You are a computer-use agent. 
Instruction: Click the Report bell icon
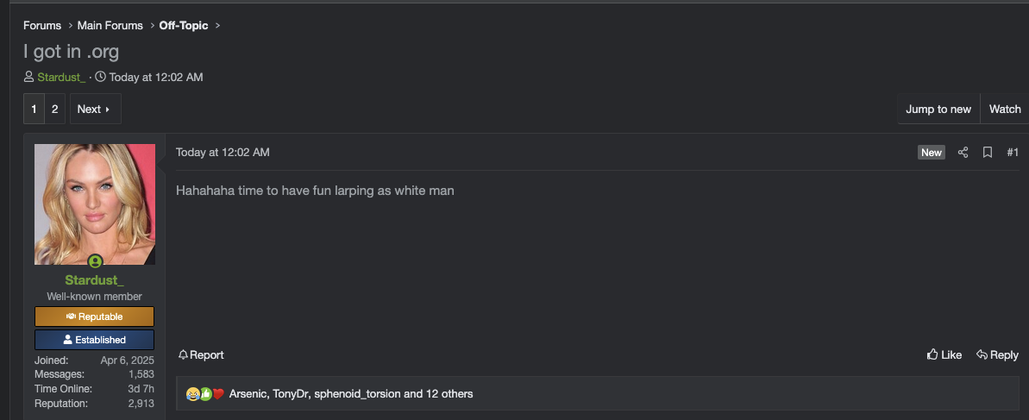[x=183, y=354]
